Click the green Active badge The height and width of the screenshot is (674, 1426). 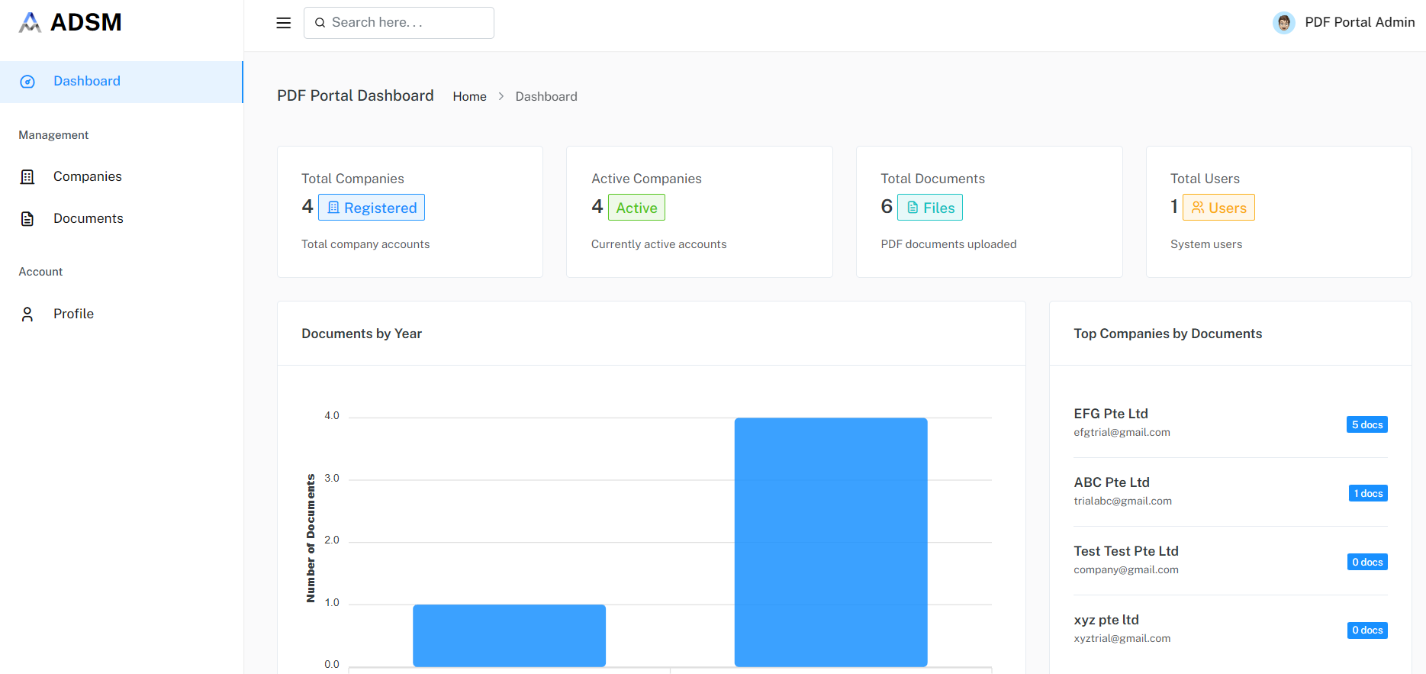click(636, 208)
